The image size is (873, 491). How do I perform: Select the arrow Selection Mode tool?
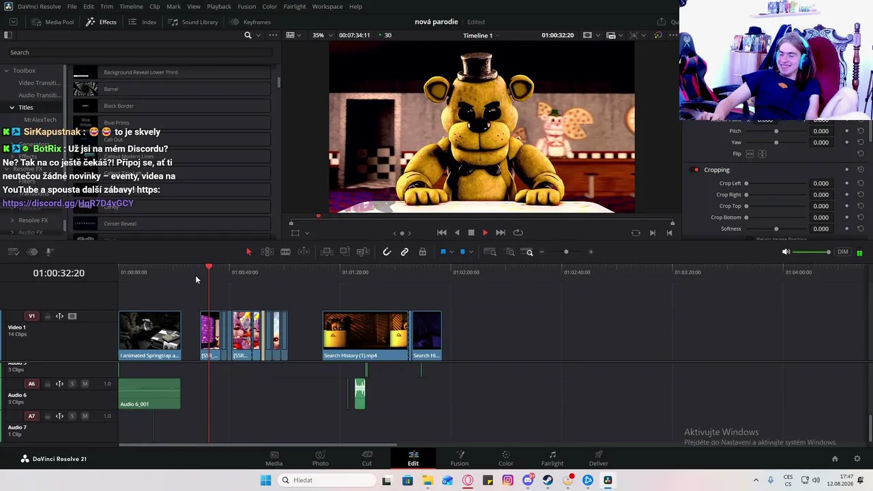tap(248, 252)
